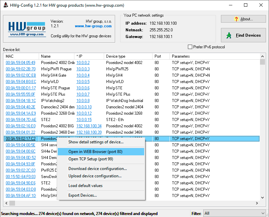The height and width of the screenshot is (217, 269).
Task: Open IP link 10.0.0.2
Action: point(83,63)
